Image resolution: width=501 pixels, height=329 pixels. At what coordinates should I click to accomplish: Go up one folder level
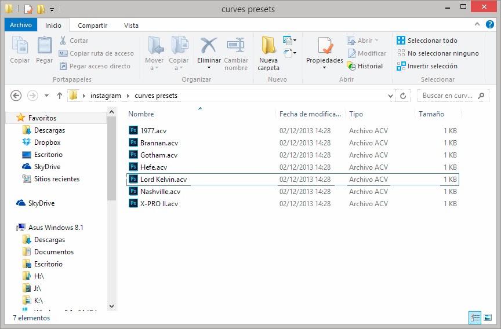click(x=59, y=96)
